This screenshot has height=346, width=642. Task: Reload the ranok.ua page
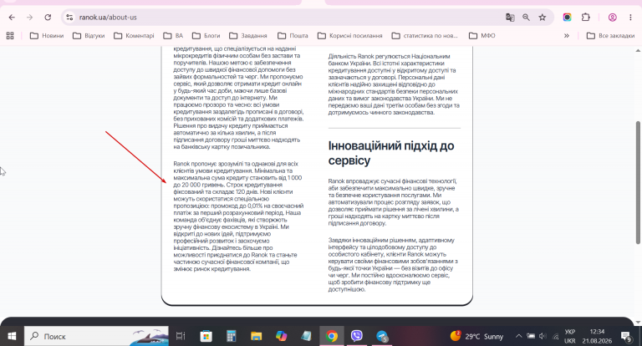(48, 18)
